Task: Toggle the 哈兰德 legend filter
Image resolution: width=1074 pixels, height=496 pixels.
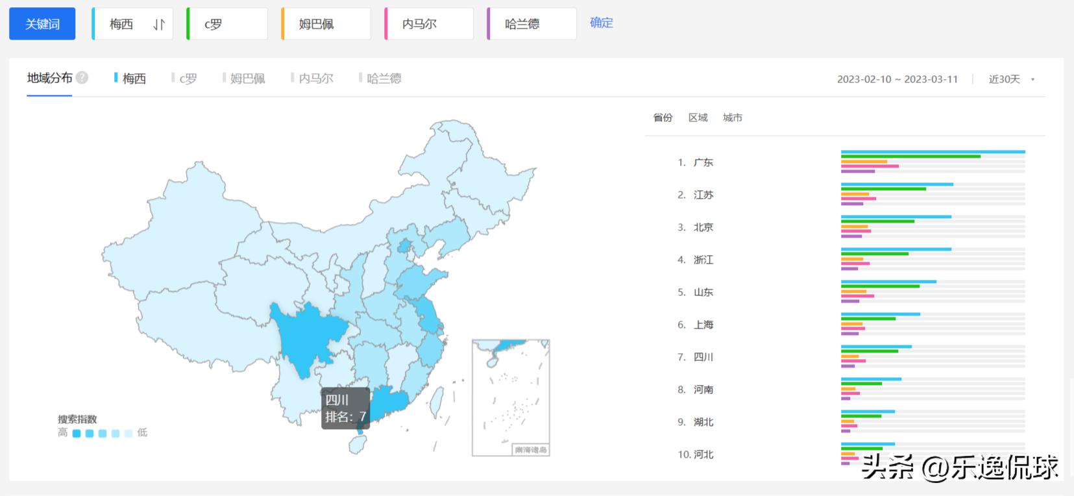Action: [x=380, y=79]
